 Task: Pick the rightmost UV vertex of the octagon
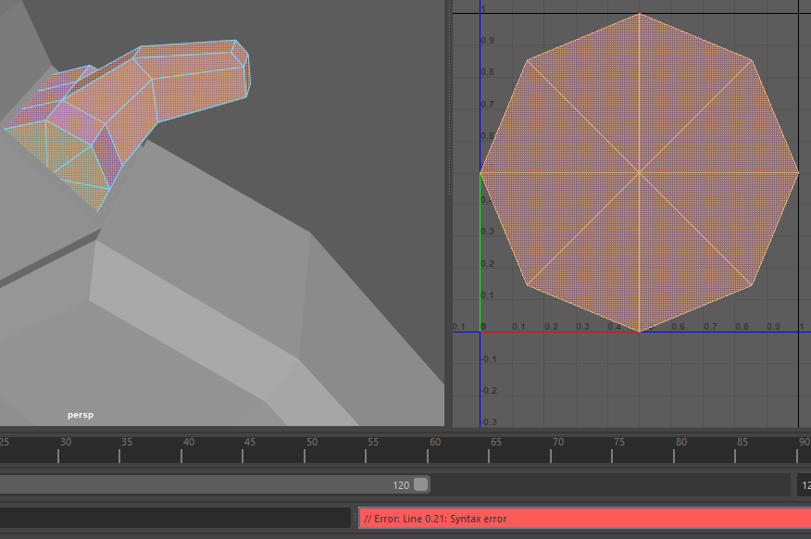(798, 172)
